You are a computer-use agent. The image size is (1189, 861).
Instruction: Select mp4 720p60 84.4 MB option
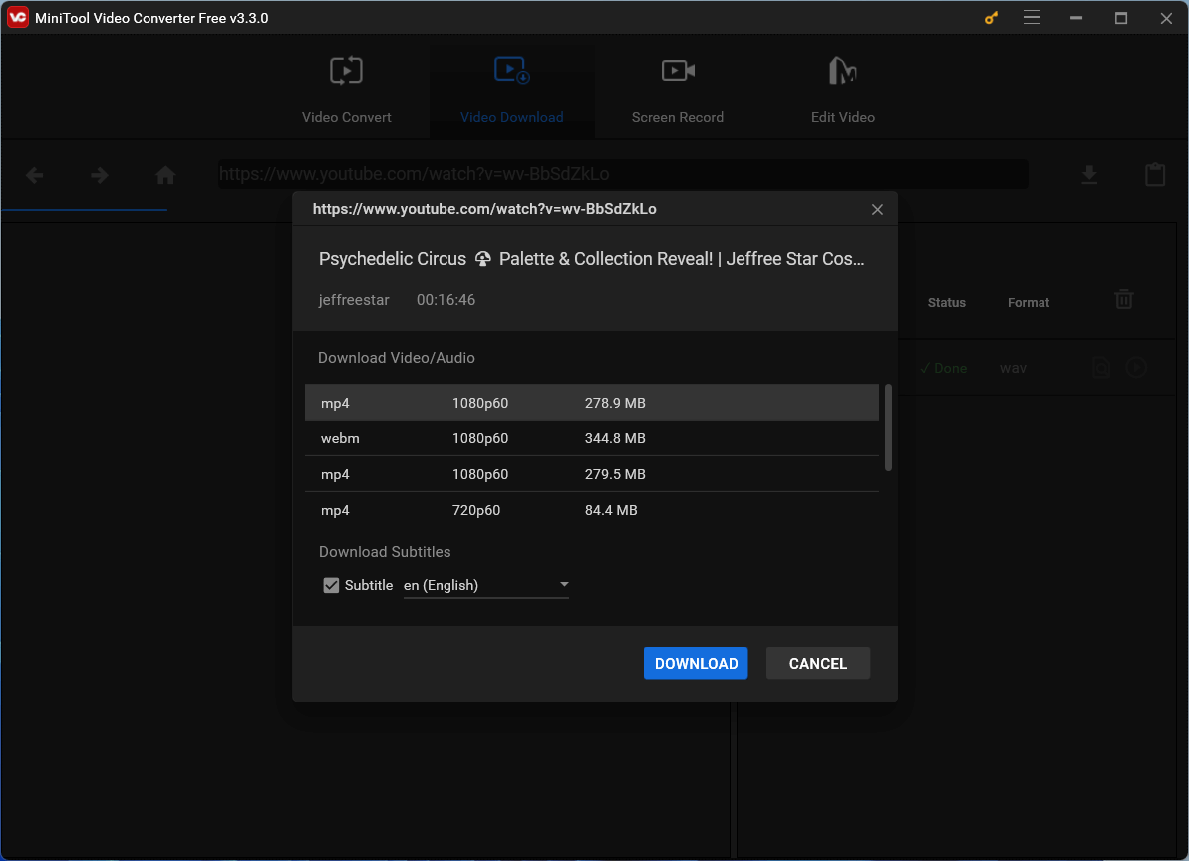point(591,510)
